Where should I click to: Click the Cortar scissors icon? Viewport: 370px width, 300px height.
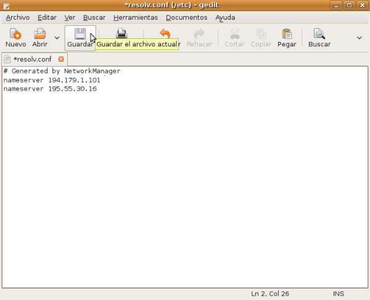tap(234, 34)
